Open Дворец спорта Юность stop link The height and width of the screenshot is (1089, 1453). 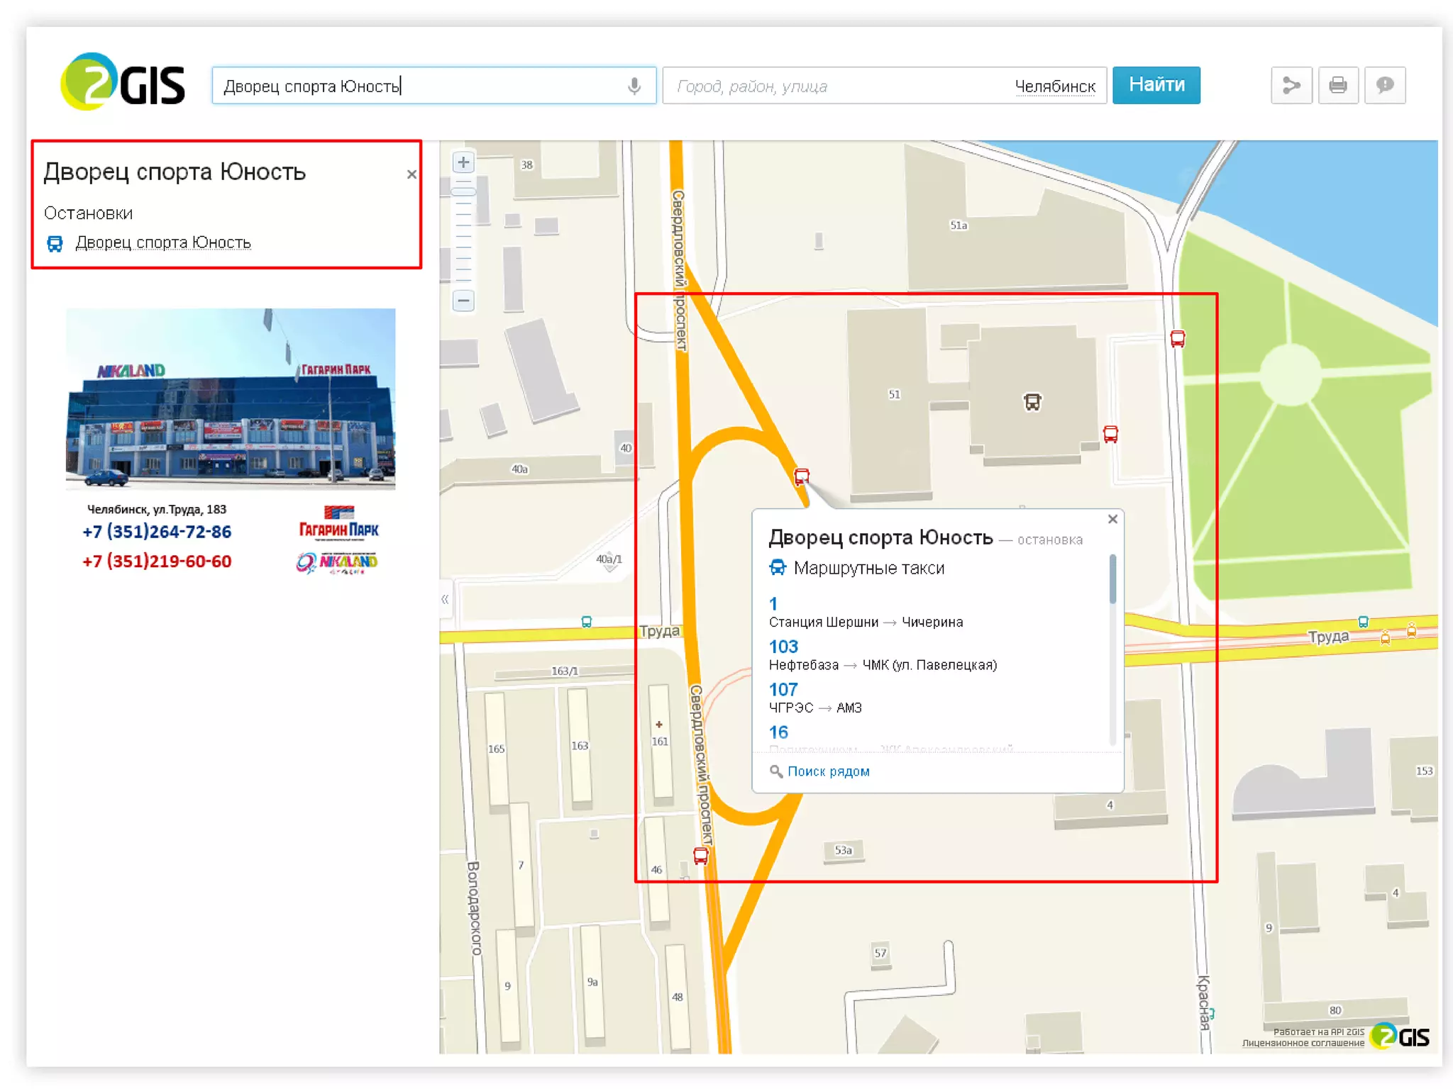point(163,242)
